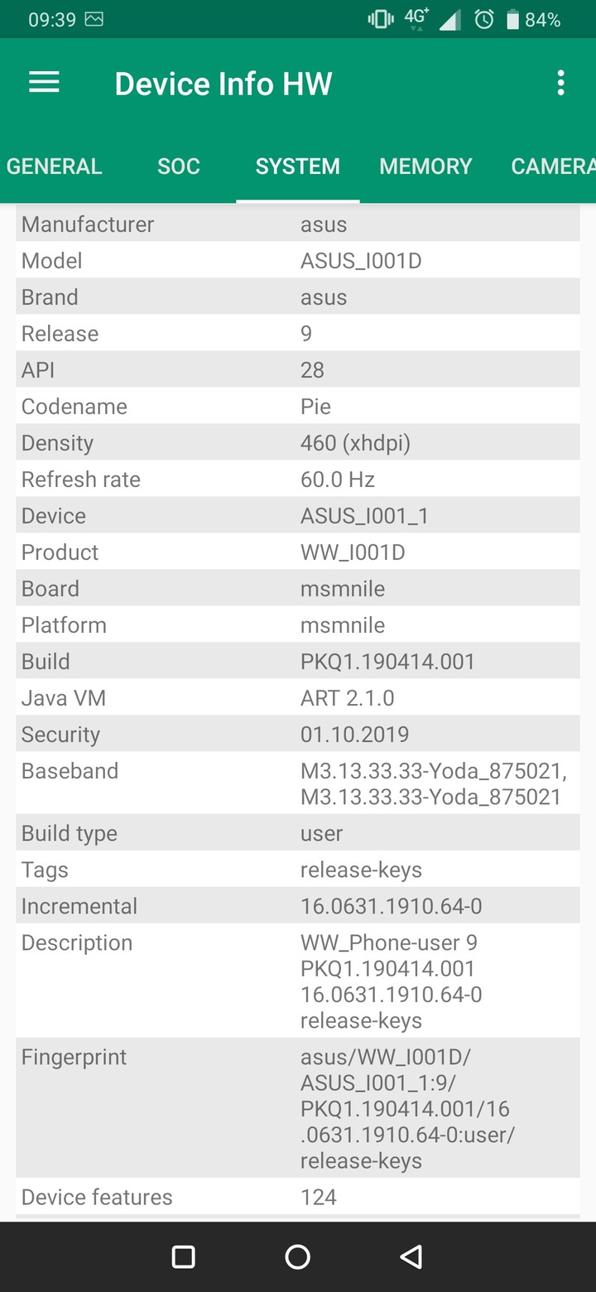The width and height of the screenshot is (596, 1292).
Task: Tap the alarm clock status icon
Action: pyautogui.click(x=484, y=20)
